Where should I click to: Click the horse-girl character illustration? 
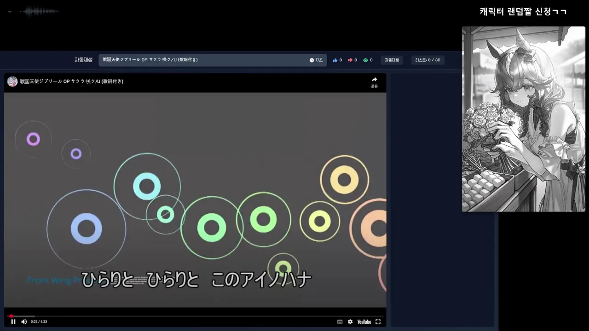coord(524,119)
